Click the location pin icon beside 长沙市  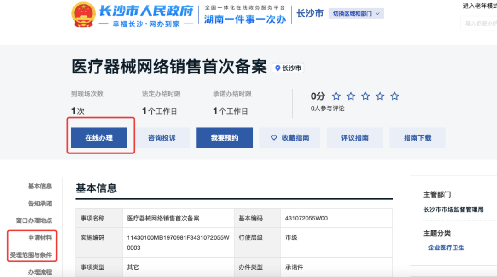pyautogui.click(x=278, y=68)
